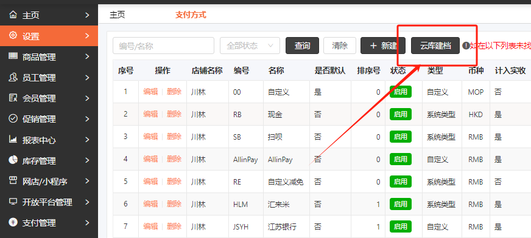The width and height of the screenshot is (531, 238).
Task: Expand the 促销管理 chevron
Action: (x=87, y=119)
